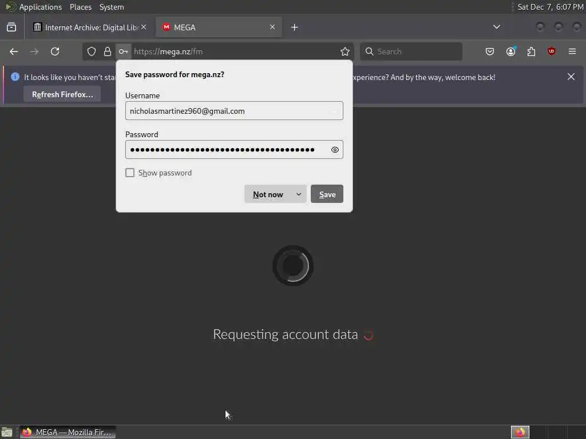Switch to the Internet Archive tab
Image resolution: width=586 pixels, height=439 pixels.
point(90,27)
